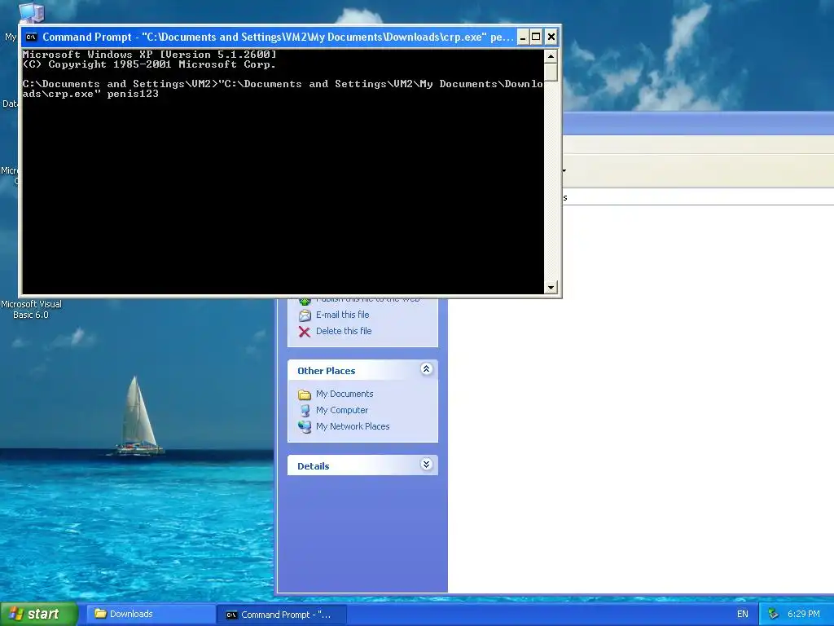Click the My Network Places globe icon
The width and height of the screenshot is (834, 626).
tap(305, 427)
